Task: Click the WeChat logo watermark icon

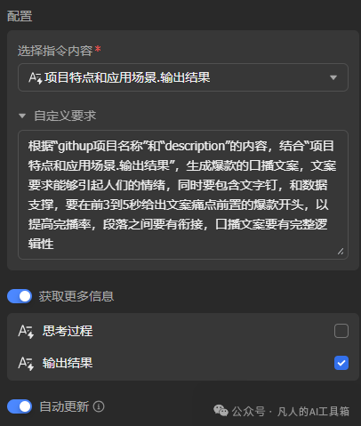Action: point(221,411)
